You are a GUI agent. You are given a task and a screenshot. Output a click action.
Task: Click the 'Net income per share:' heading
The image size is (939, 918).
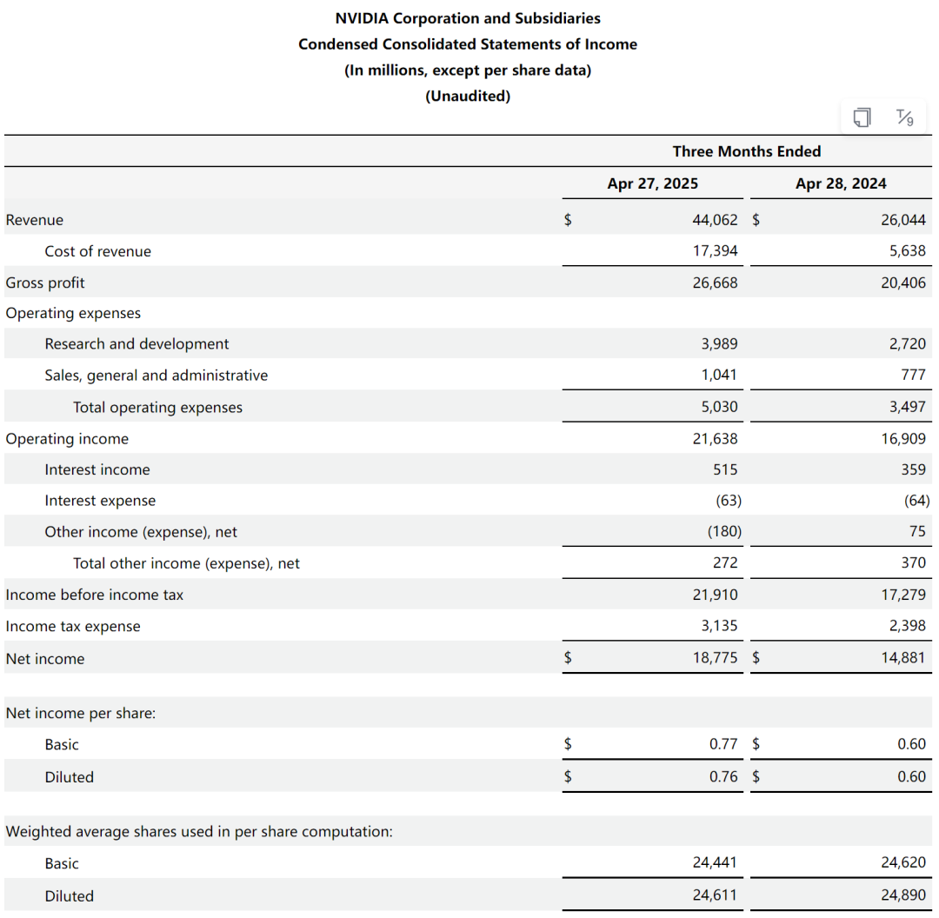81,713
